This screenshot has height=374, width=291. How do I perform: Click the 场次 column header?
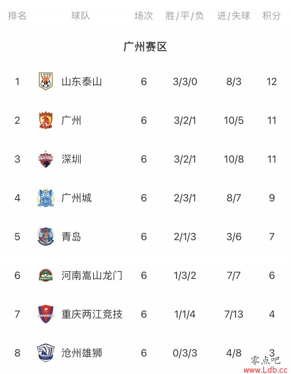[144, 16]
